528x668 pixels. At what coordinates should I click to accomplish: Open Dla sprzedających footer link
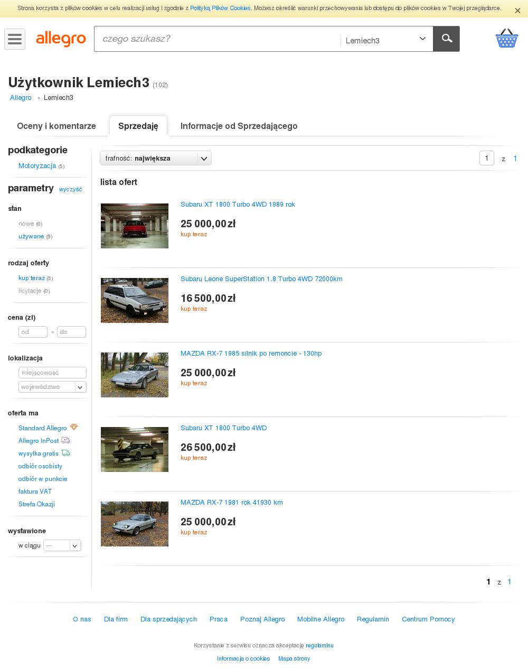pos(168,619)
